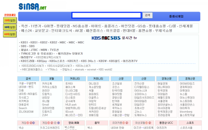The width and height of the screenshot is (208, 130).
Task: Open the 리그오브레전드 game link
Action: click(51, 128)
